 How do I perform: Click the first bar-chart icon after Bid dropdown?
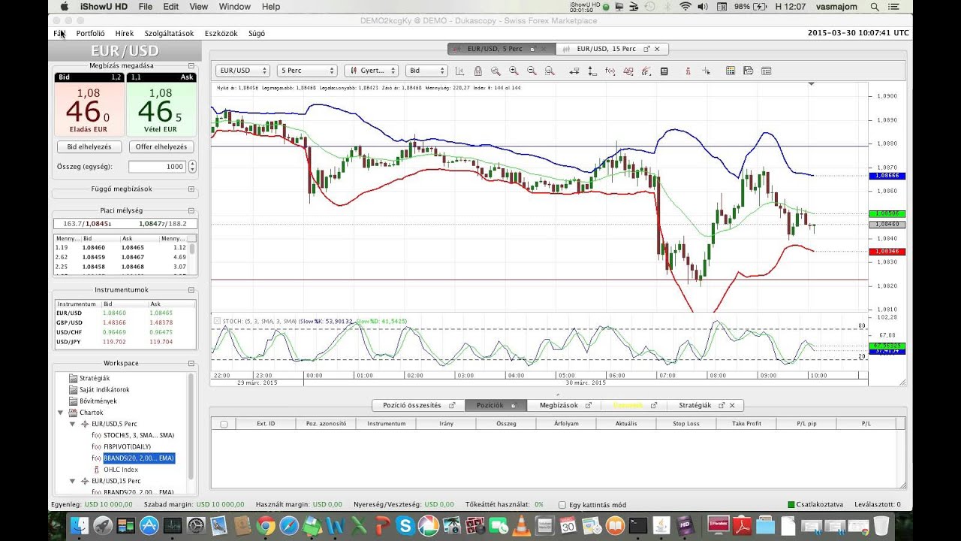coord(459,71)
